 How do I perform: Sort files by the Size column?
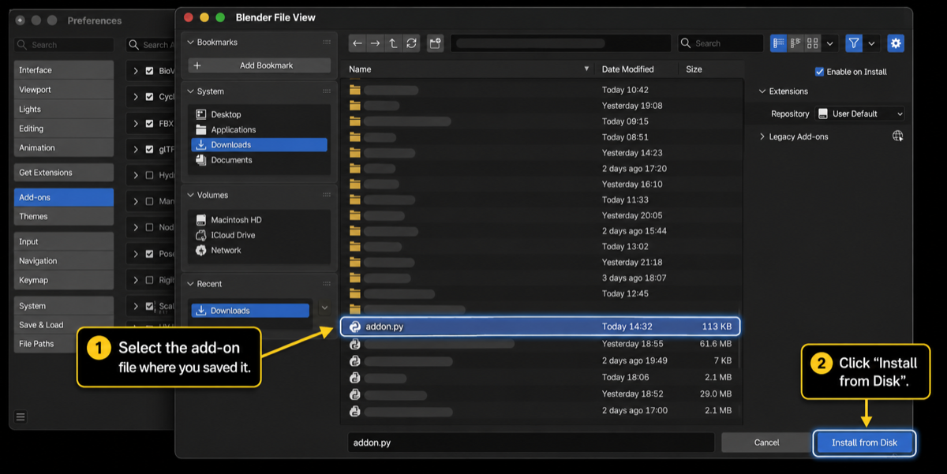click(710, 69)
